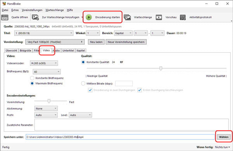Open the Abstimmung None dropdown
This screenshot has width=233, height=151.
pyautogui.click(x=46, y=108)
